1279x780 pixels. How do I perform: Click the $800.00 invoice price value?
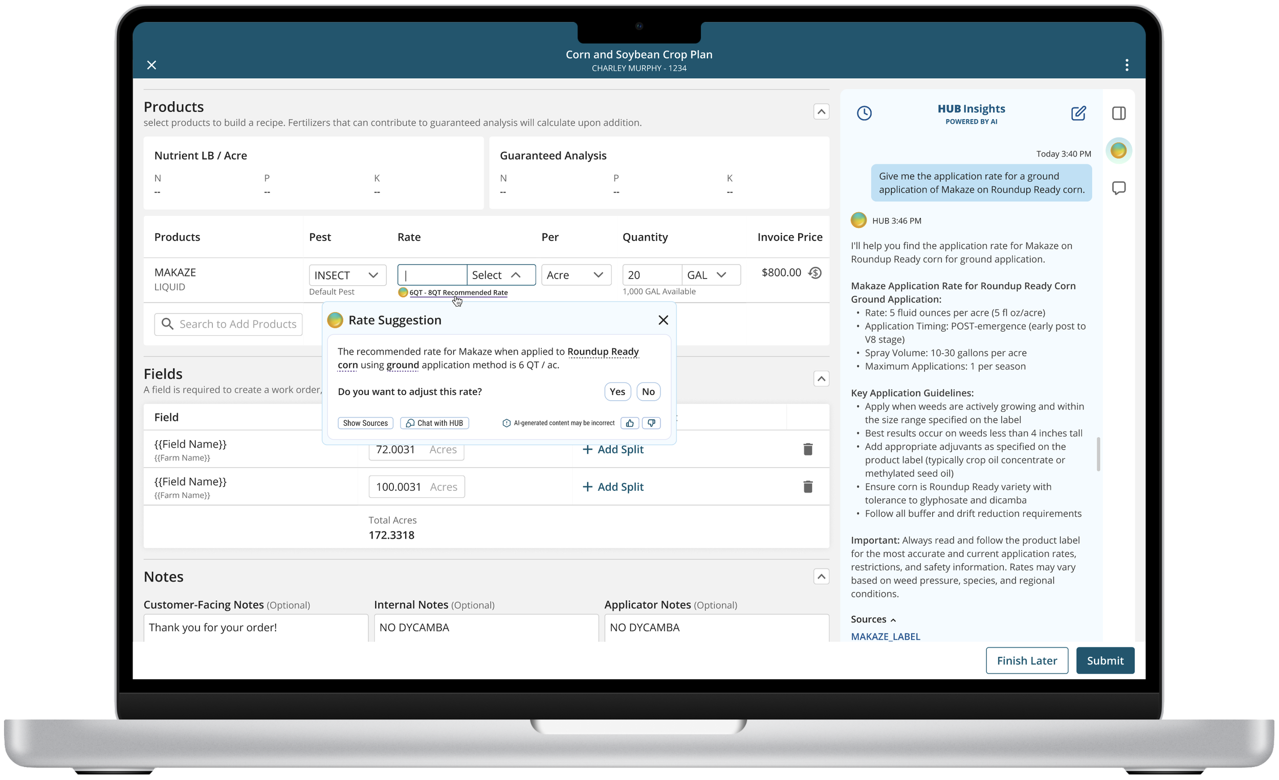781,272
